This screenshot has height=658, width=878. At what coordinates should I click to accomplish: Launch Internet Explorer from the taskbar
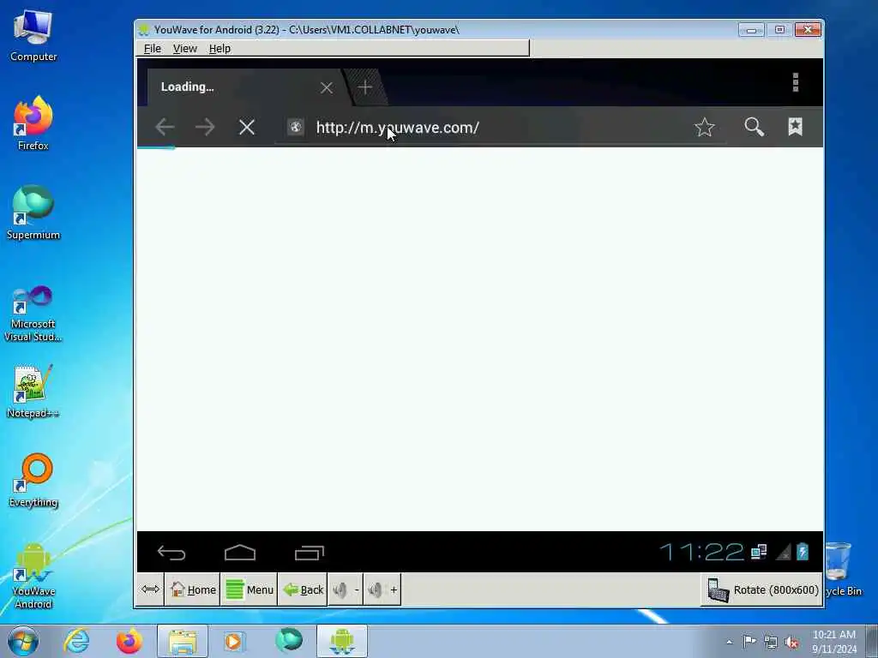pos(76,641)
